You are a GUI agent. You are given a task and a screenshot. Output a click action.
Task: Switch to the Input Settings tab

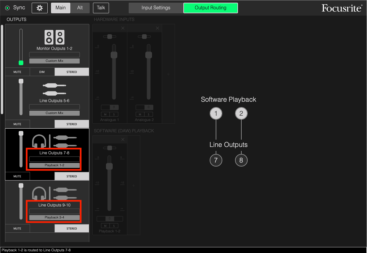156,8
